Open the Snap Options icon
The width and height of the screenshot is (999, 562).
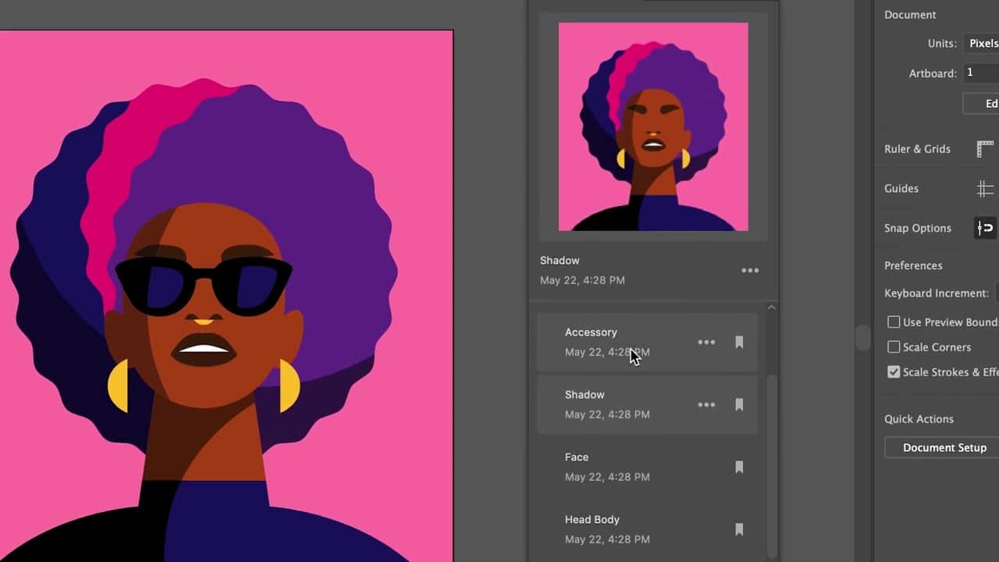click(x=985, y=228)
